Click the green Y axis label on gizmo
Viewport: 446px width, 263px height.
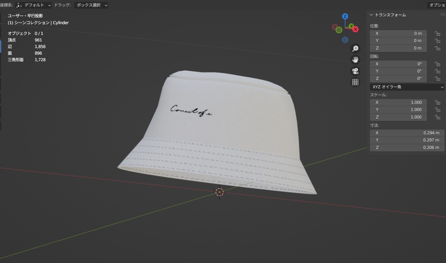tap(351, 26)
